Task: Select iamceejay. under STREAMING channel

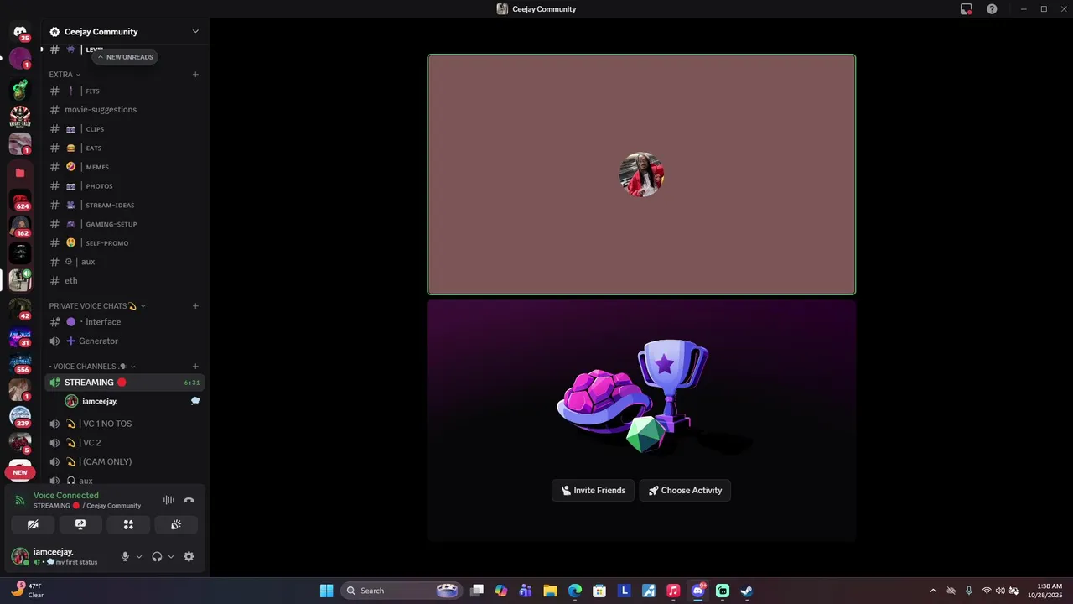Action: (132, 402)
